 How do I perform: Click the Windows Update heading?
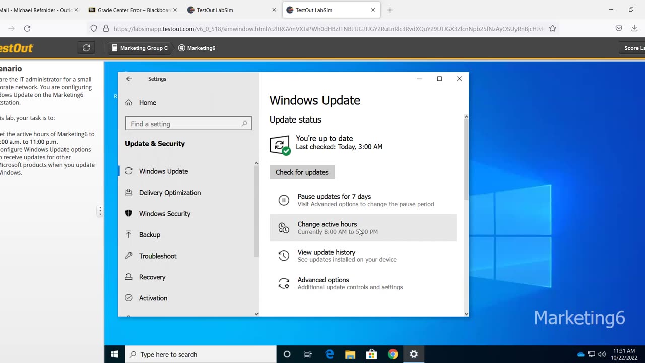pos(315,100)
